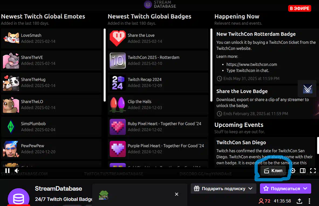This screenshot has width=319, height=206.
Task: Click the Newest Twitch Global Emotes heading
Action: (x=43, y=16)
